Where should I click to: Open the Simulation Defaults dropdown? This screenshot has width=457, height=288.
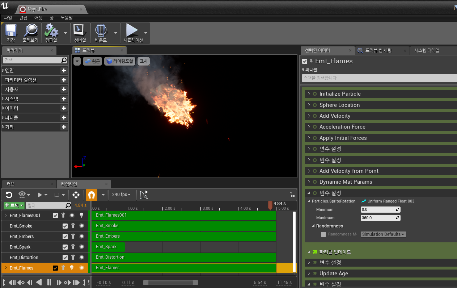click(x=383, y=234)
